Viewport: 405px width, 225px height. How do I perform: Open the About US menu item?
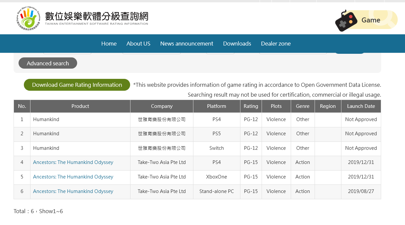138,44
